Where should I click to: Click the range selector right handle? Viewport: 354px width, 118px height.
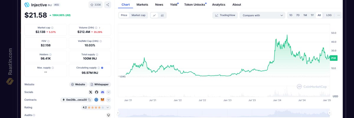(330, 113)
